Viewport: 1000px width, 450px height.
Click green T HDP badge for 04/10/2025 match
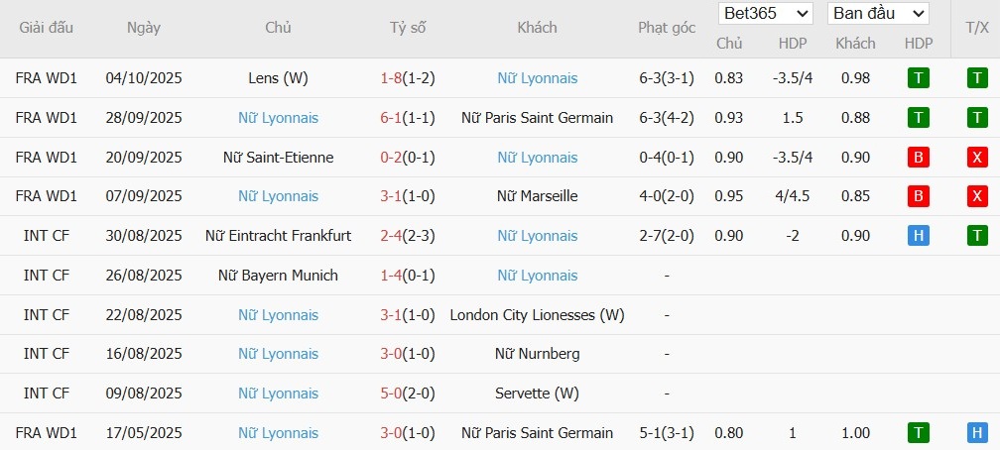coord(919,78)
